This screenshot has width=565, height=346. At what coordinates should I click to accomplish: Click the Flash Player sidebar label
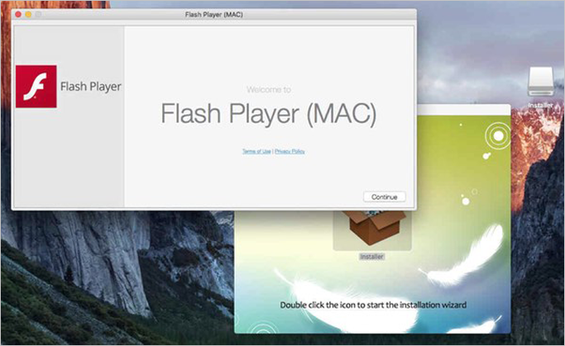coord(91,87)
